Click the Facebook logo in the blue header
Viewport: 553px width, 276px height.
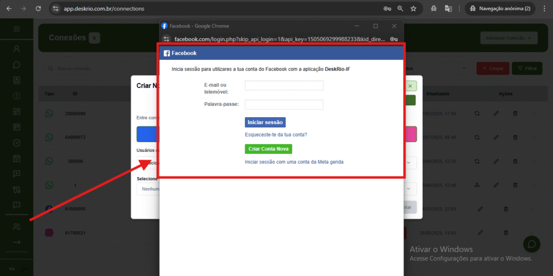167,53
